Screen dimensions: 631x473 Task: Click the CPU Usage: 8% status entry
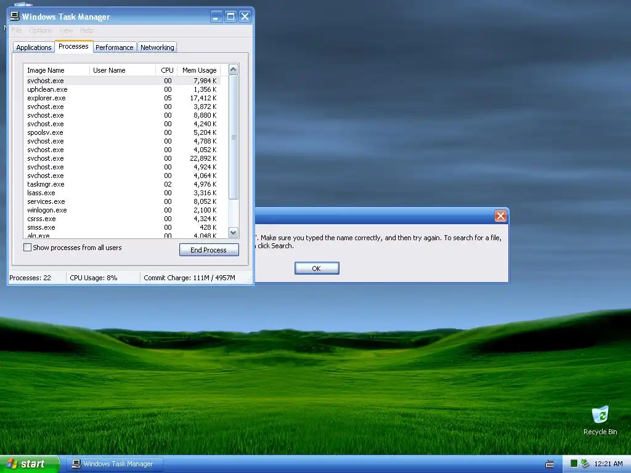click(94, 278)
